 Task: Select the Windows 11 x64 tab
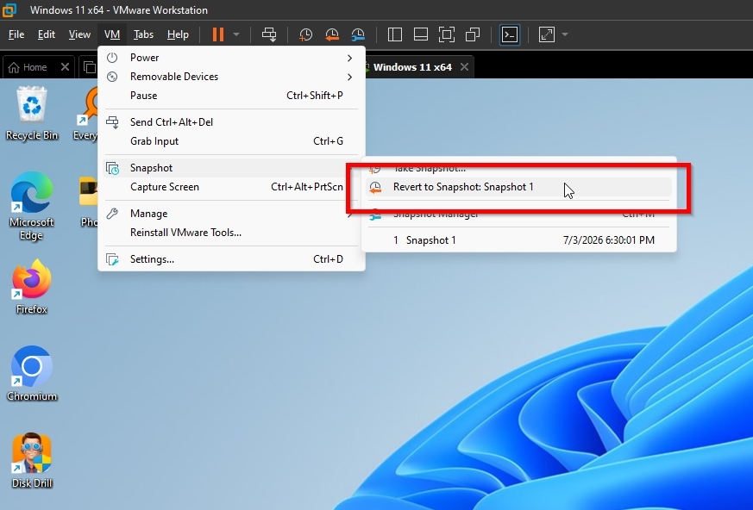click(x=412, y=67)
